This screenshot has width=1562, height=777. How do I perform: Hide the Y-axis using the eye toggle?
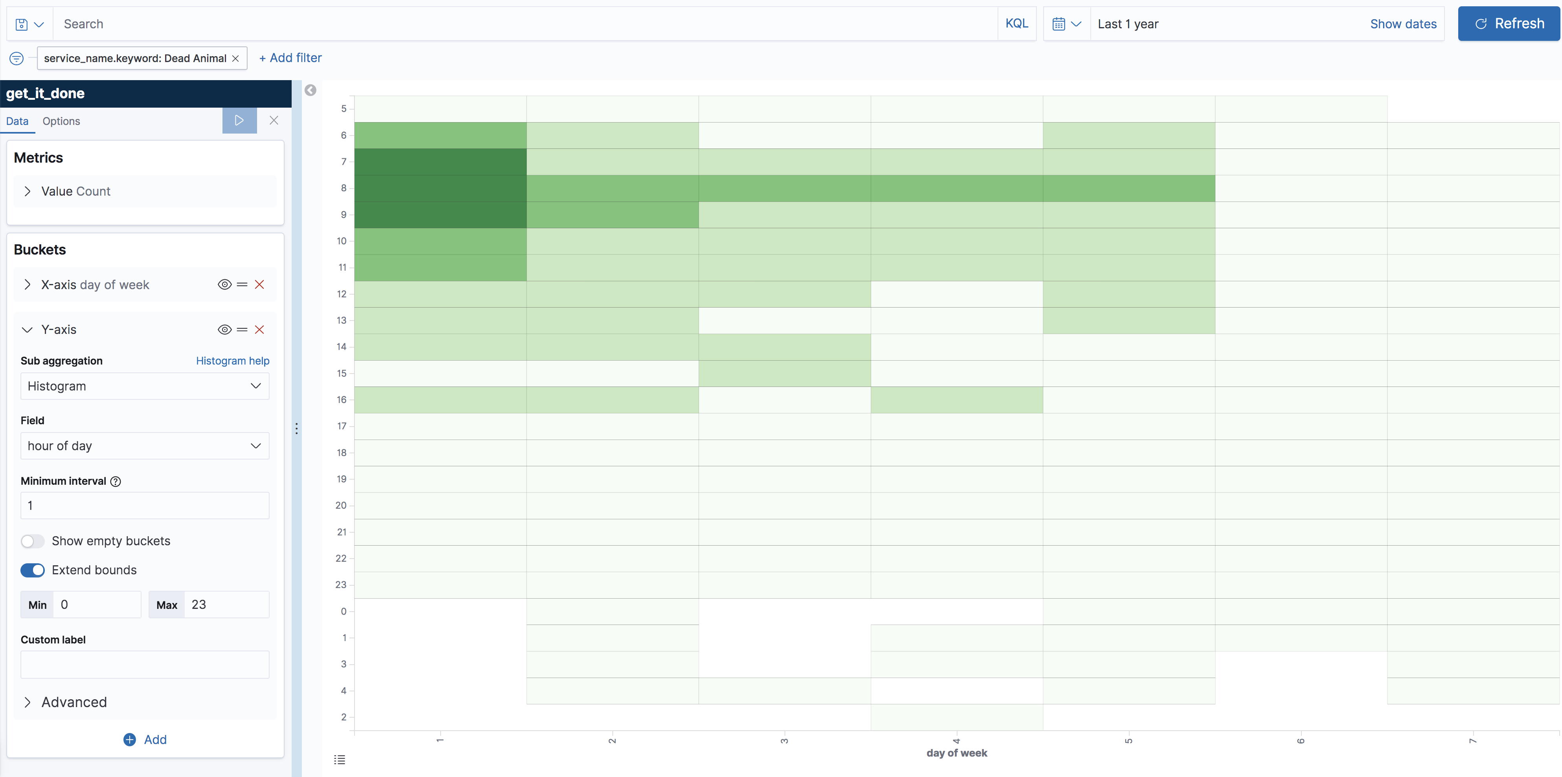tap(224, 329)
